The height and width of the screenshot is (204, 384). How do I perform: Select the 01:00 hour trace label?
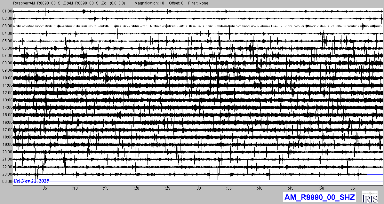pyautogui.click(x=7, y=11)
